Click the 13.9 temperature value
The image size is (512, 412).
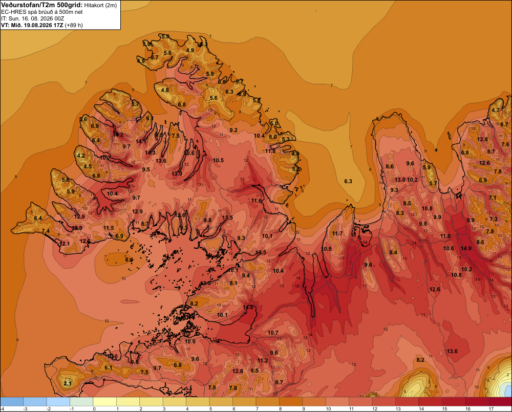[177, 174]
